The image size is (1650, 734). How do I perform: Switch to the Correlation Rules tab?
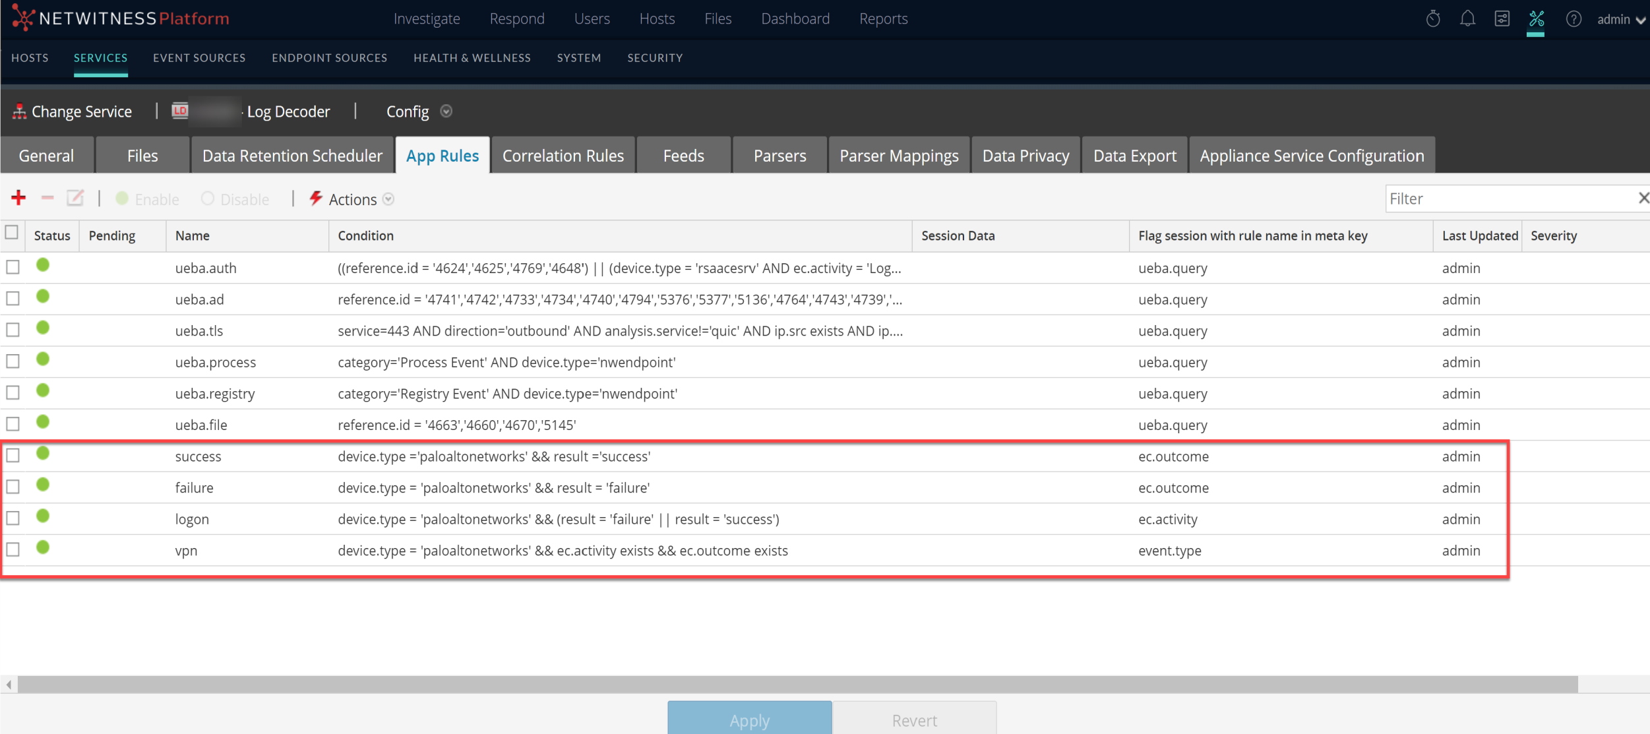coord(563,156)
